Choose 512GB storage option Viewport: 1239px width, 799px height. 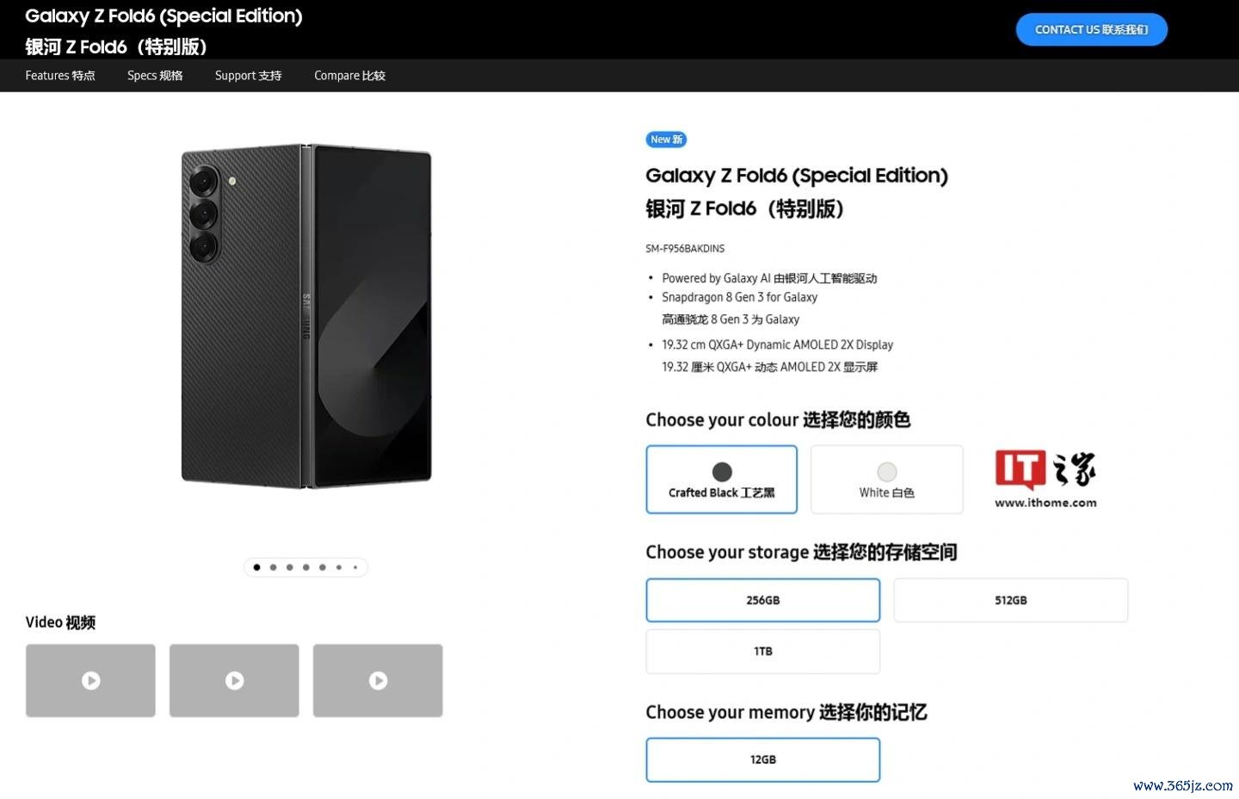click(x=1010, y=600)
